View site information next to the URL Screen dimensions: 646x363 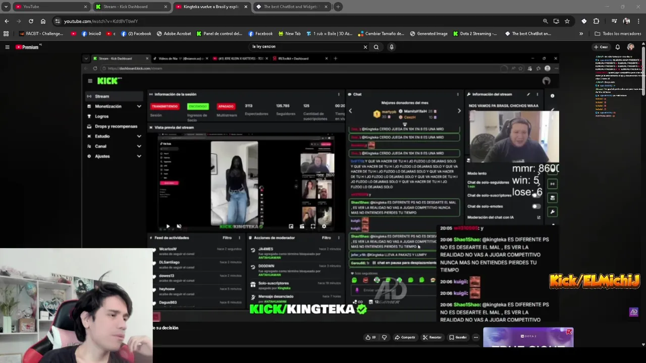point(58,21)
